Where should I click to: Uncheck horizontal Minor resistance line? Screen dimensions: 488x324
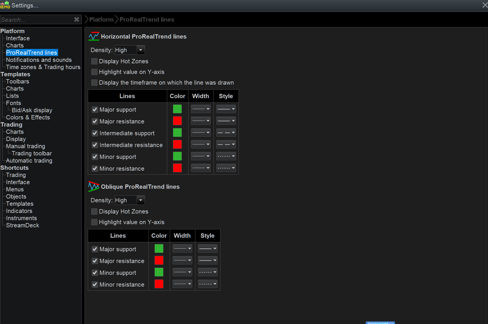click(x=95, y=169)
